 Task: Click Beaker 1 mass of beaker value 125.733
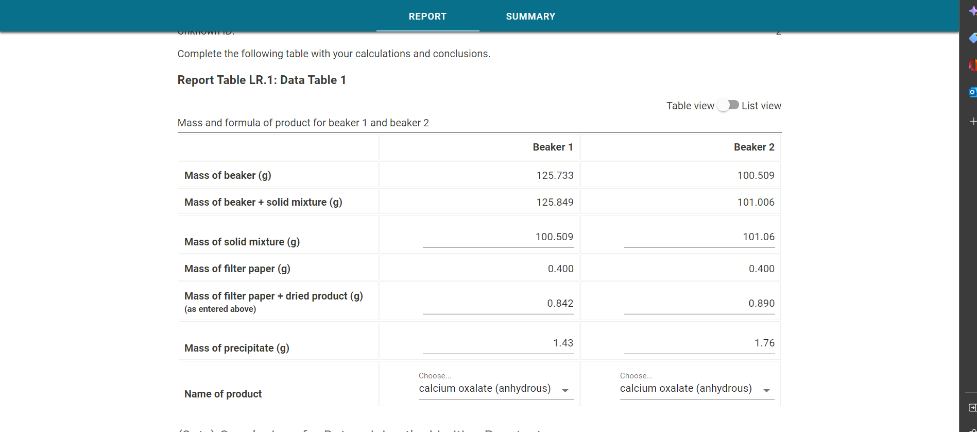555,175
